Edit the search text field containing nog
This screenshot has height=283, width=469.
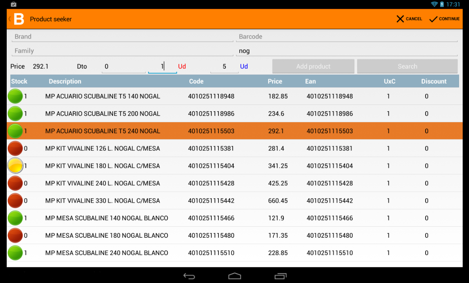point(347,51)
